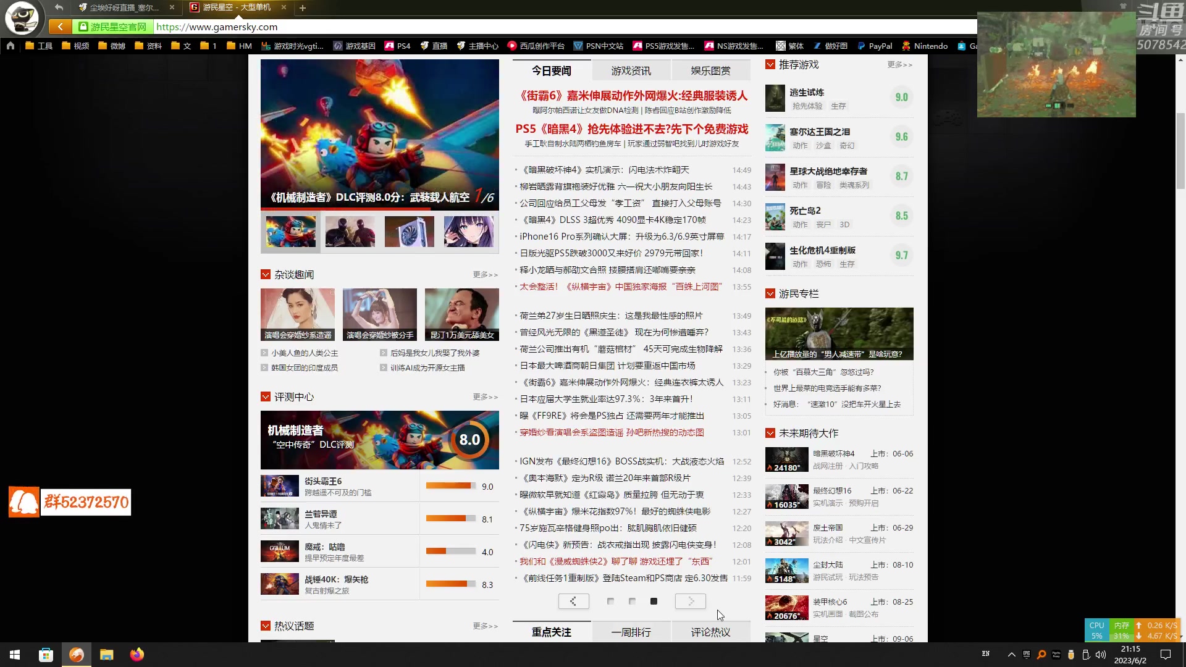1186x667 pixels.
Task: Click the 兰若异谭 rating bar
Action: click(x=451, y=518)
